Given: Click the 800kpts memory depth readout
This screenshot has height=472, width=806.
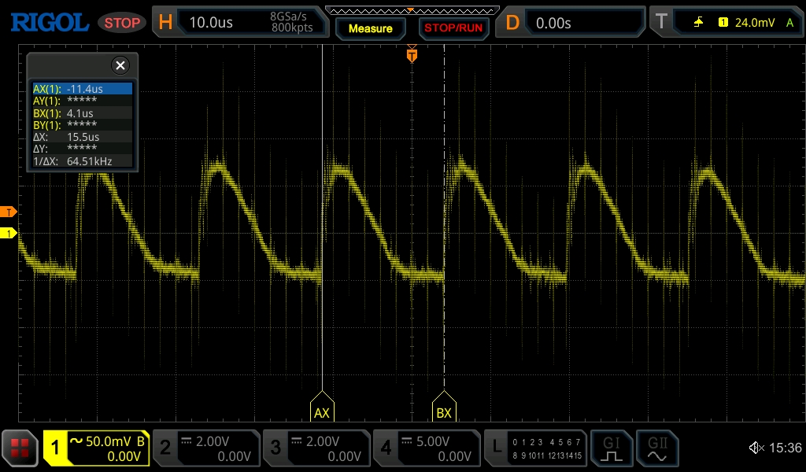Looking at the screenshot, I should [x=292, y=28].
